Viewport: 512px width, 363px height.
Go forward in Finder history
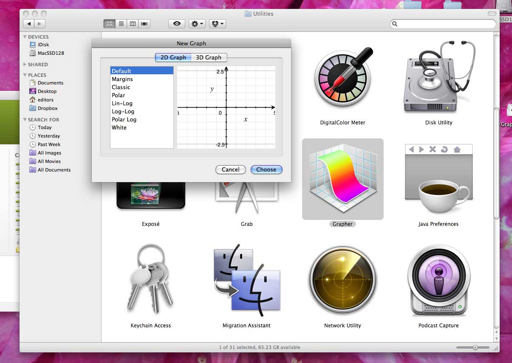click(40, 24)
